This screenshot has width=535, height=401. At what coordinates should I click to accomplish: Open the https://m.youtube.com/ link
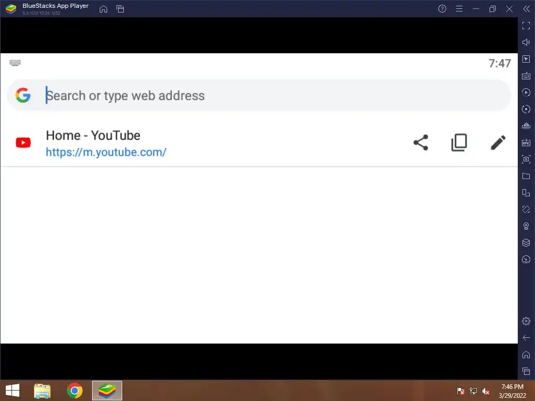106,152
